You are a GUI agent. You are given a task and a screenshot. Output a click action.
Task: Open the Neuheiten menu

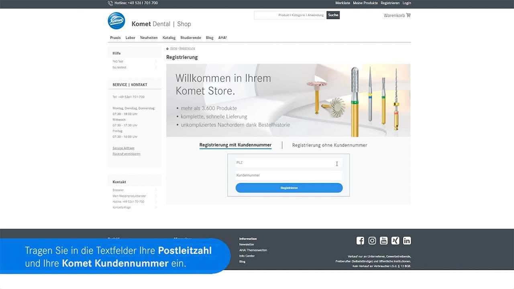coord(149,38)
